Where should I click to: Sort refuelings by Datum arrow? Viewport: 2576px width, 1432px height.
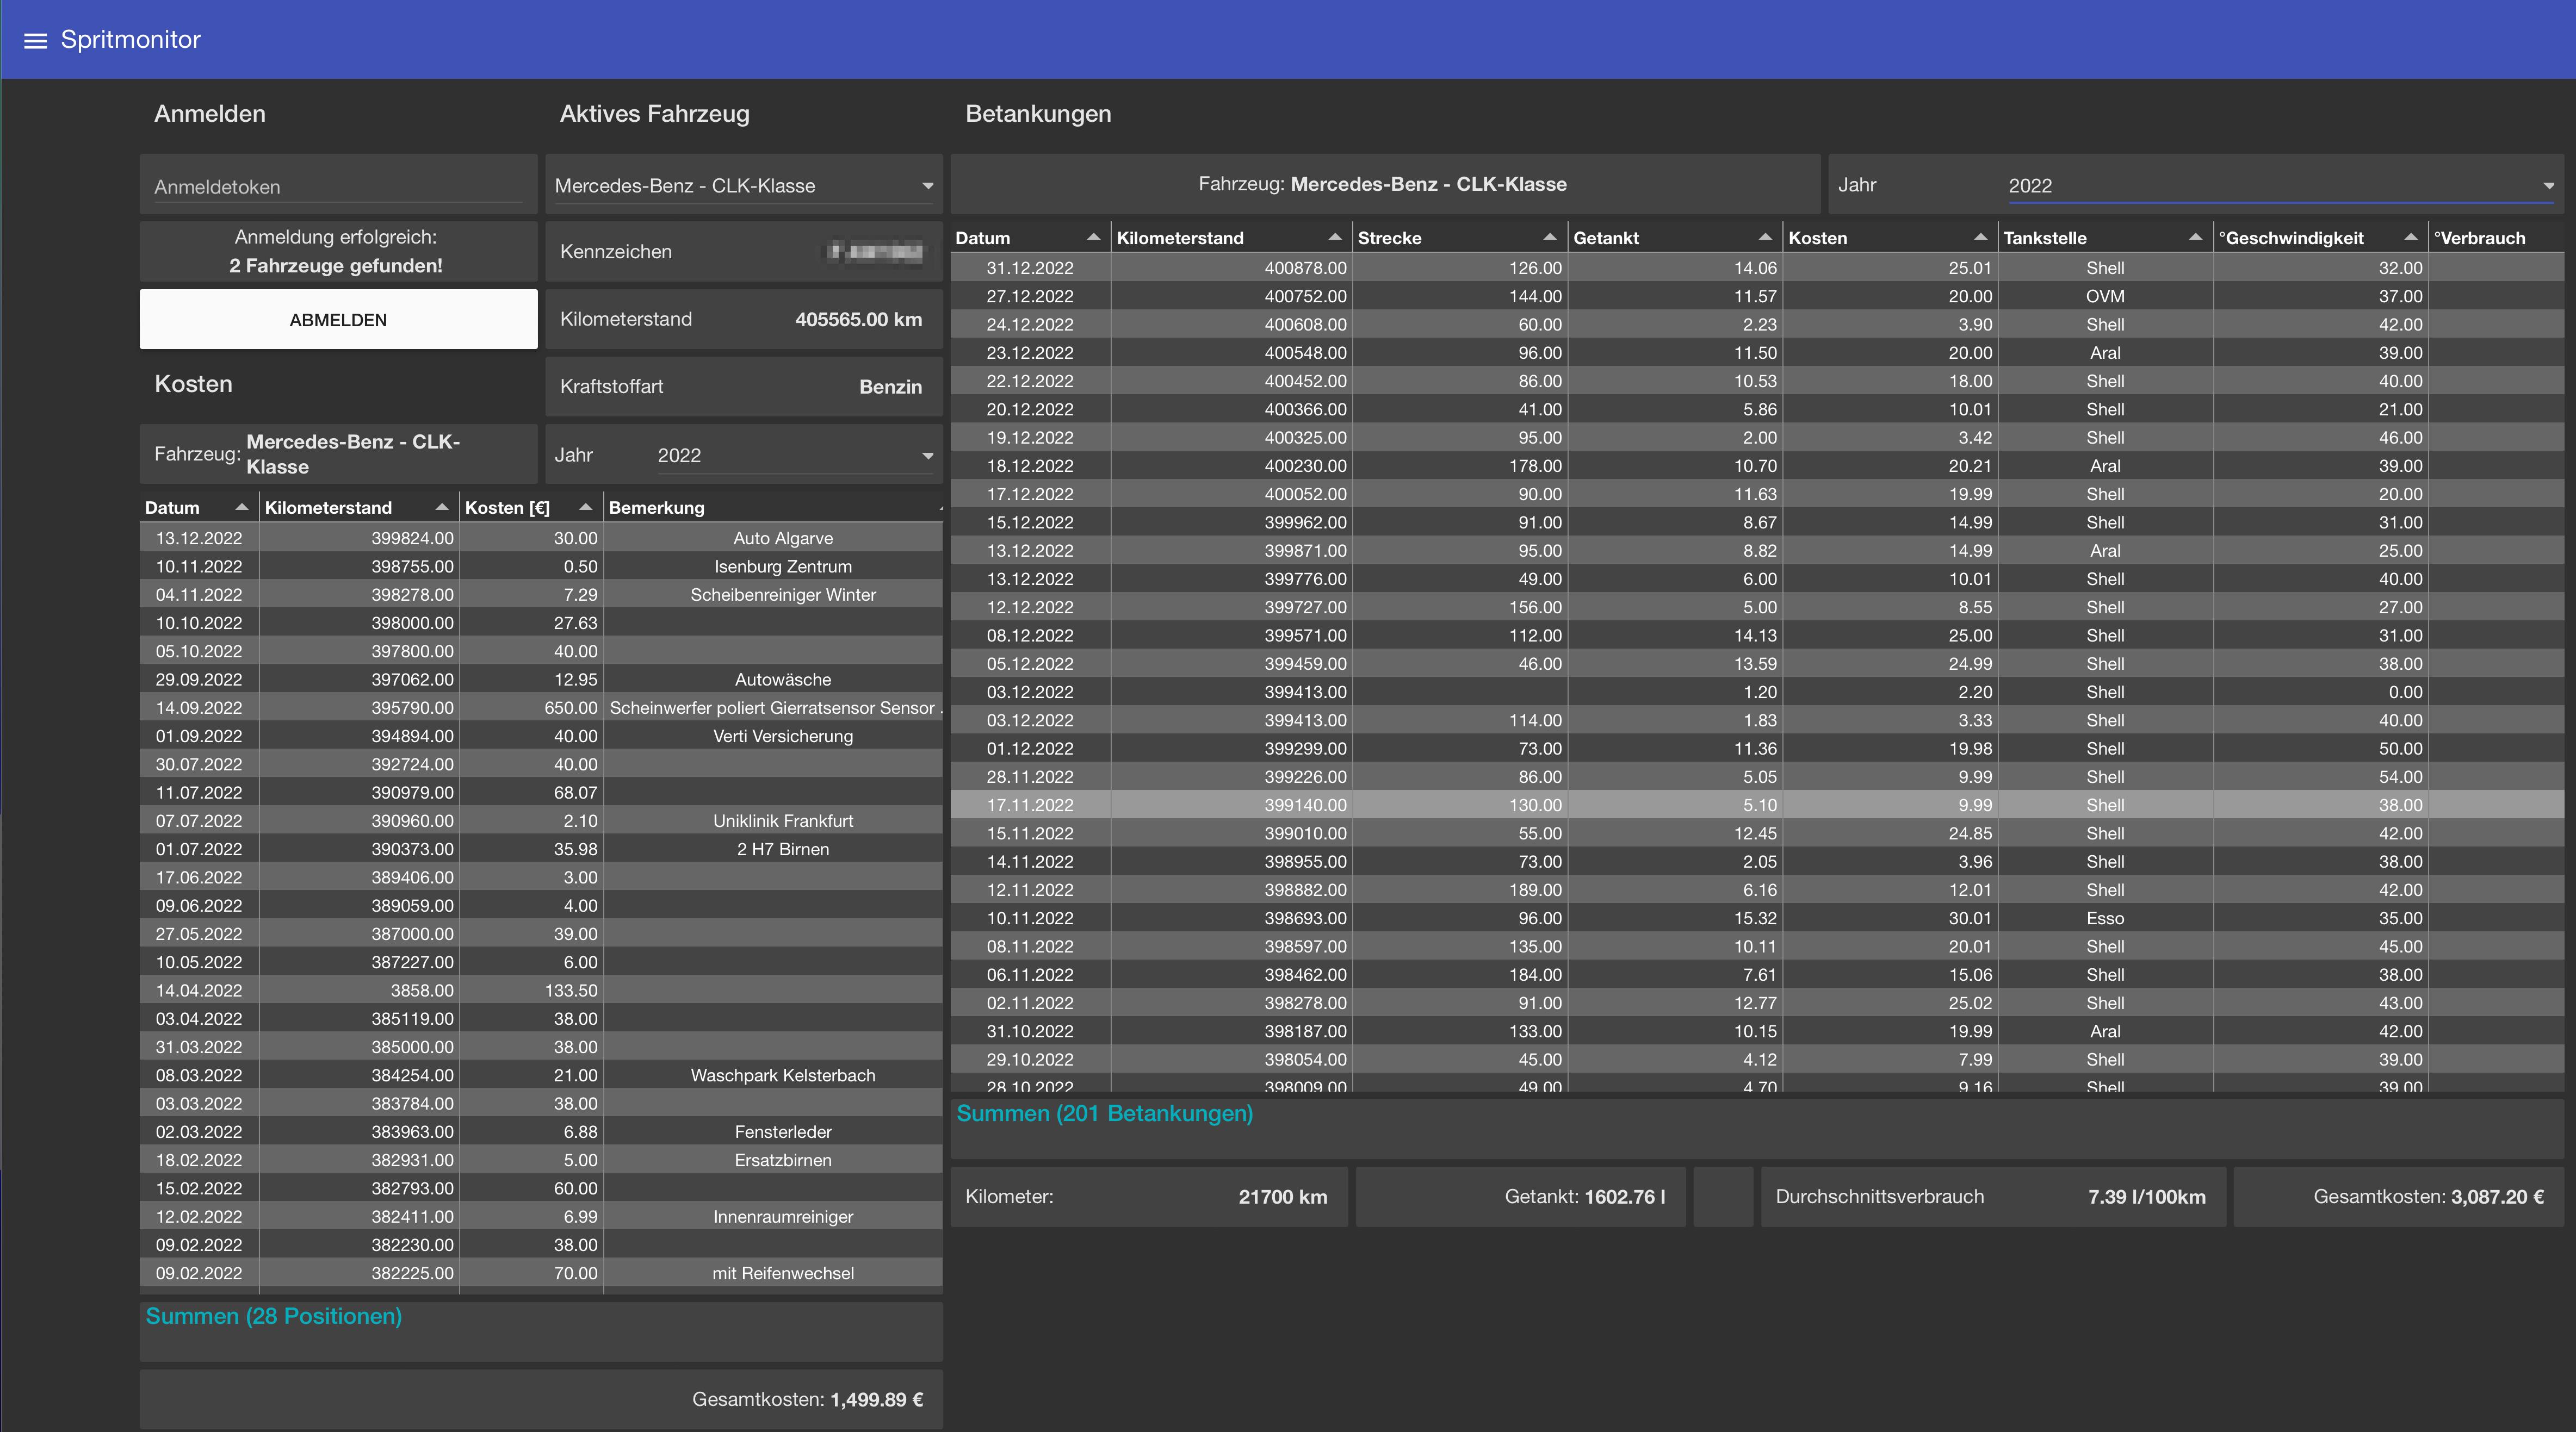pyautogui.click(x=1093, y=237)
